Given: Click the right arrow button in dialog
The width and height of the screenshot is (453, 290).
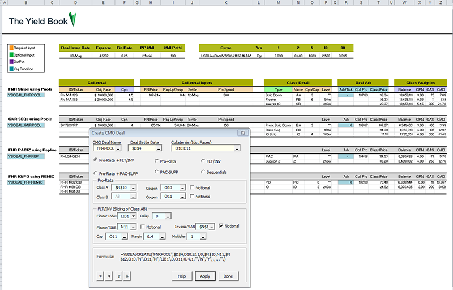Looking at the screenshot, I should point(109,276).
